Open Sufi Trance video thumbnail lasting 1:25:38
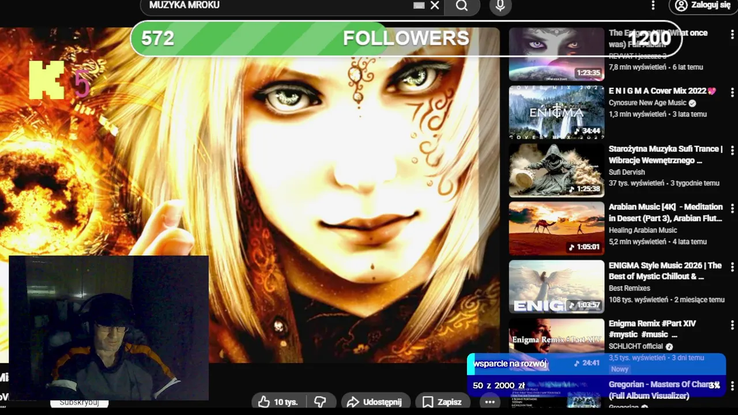The height and width of the screenshot is (415, 738). click(x=556, y=171)
